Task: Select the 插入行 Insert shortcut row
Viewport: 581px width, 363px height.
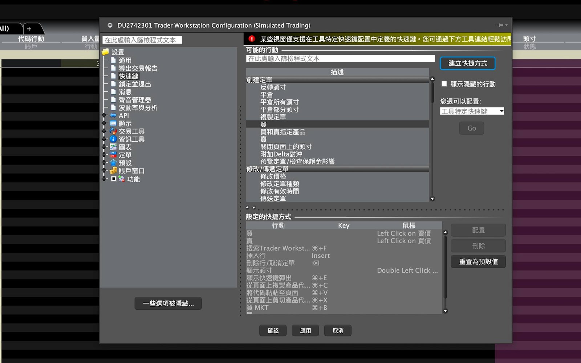Action: click(x=344, y=256)
